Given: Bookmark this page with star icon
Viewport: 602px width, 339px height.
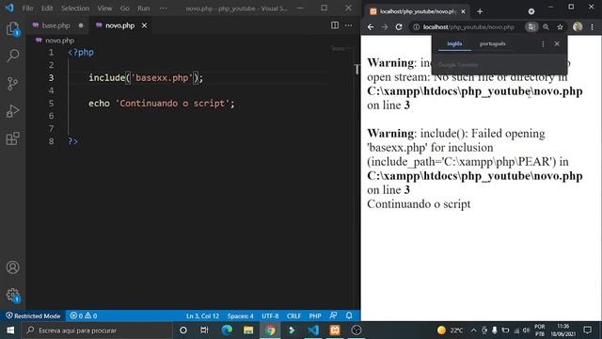Looking at the screenshot, I should [561, 27].
